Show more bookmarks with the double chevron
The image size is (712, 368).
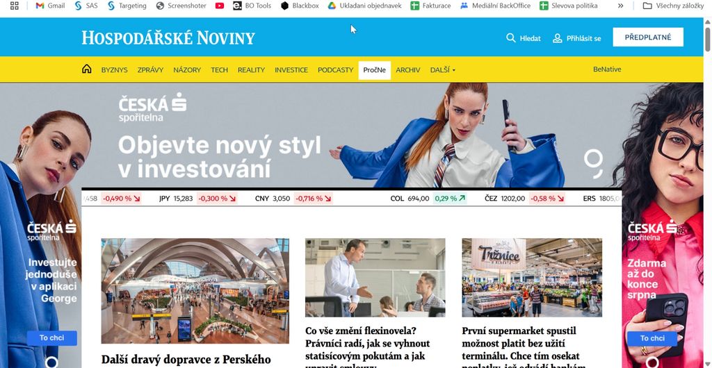[x=621, y=6]
